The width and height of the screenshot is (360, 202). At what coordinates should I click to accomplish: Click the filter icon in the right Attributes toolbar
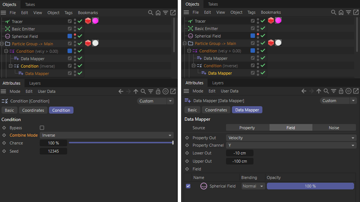tap(334, 91)
